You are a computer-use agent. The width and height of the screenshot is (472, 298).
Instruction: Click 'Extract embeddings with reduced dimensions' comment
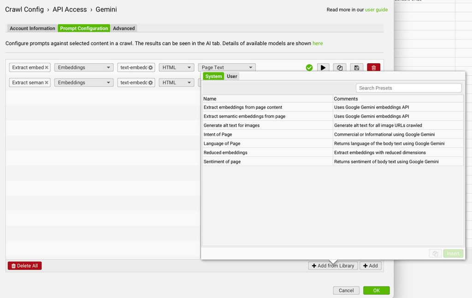(380, 153)
